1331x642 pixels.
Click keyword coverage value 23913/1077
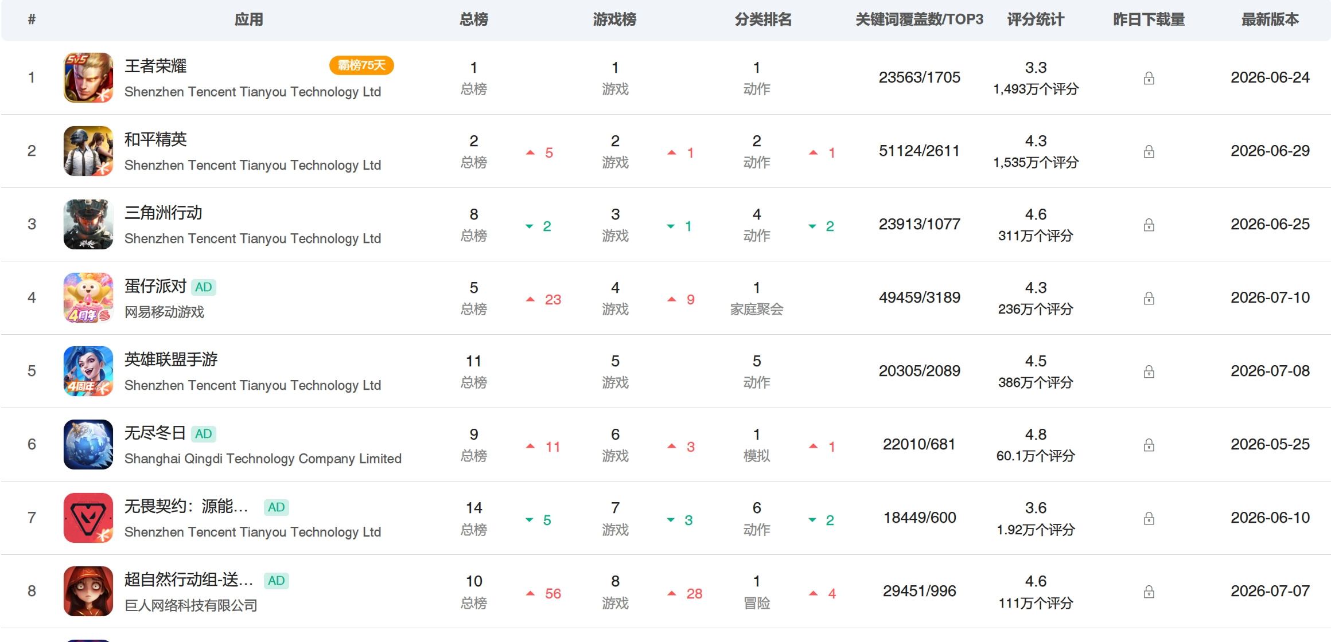coord(920,224)
